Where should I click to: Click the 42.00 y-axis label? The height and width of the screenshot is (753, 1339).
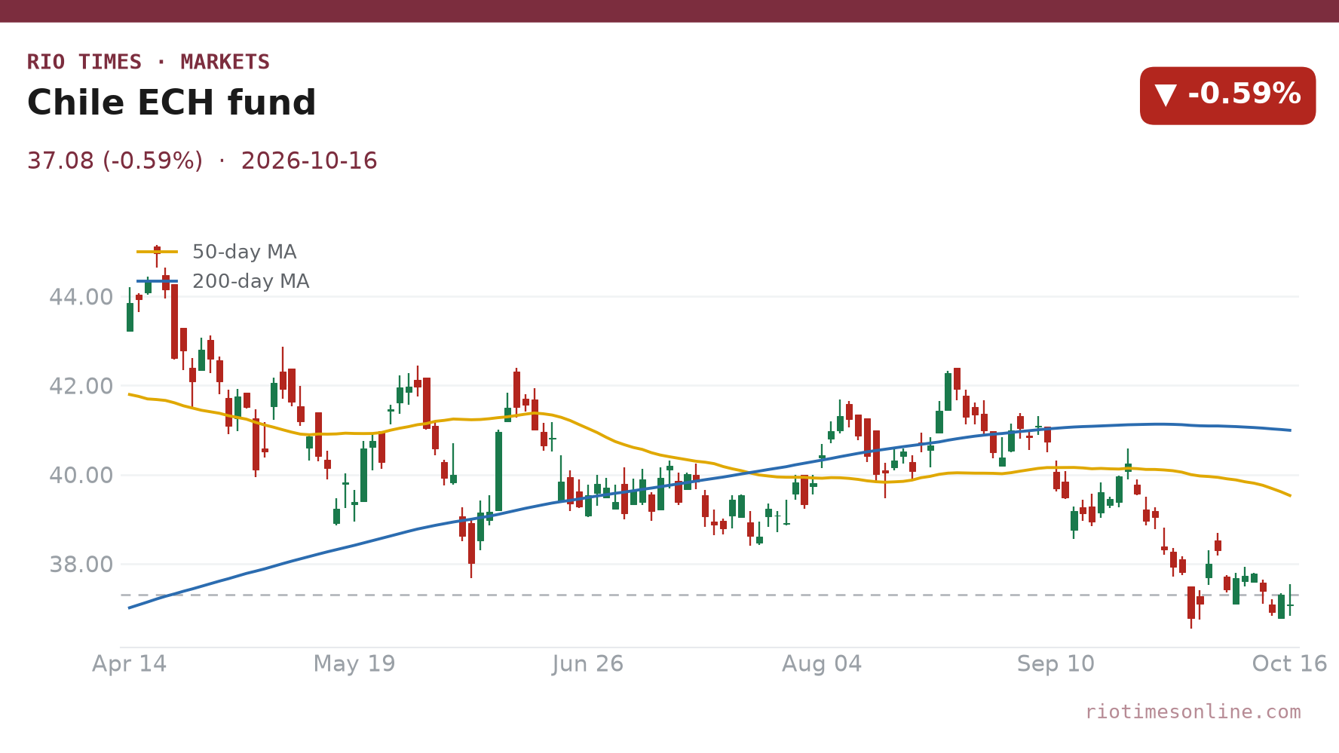click(x=81, y=386)
